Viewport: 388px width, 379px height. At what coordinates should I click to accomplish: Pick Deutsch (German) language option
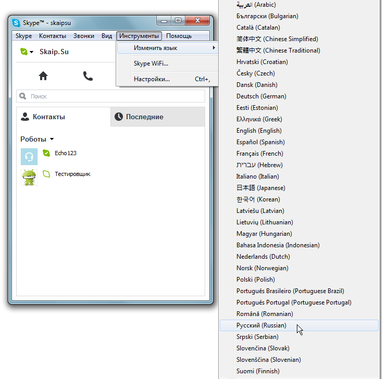[261, 96]
